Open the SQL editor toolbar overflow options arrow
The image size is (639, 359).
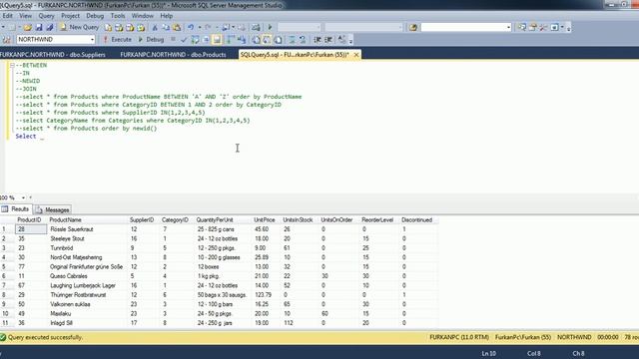pyautogui.click(x=350, y=40)
